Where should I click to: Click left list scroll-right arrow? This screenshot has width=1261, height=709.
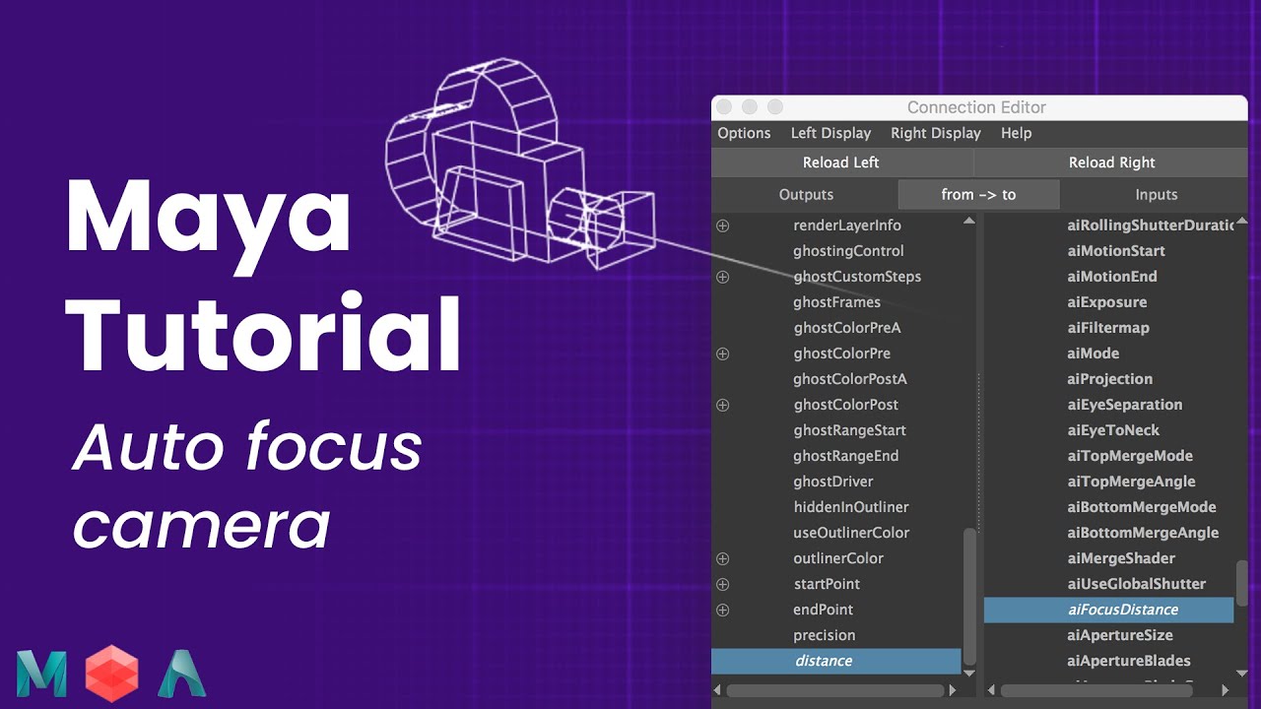tap(953, 690)
